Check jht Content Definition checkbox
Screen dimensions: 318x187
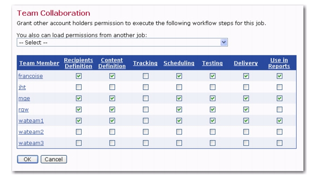[x=112, y=87]
